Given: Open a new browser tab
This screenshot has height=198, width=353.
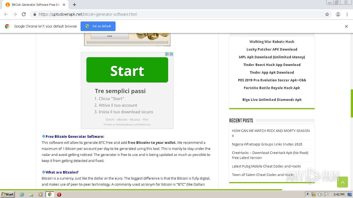Looking at the screenshot, I should pos(74,5).
